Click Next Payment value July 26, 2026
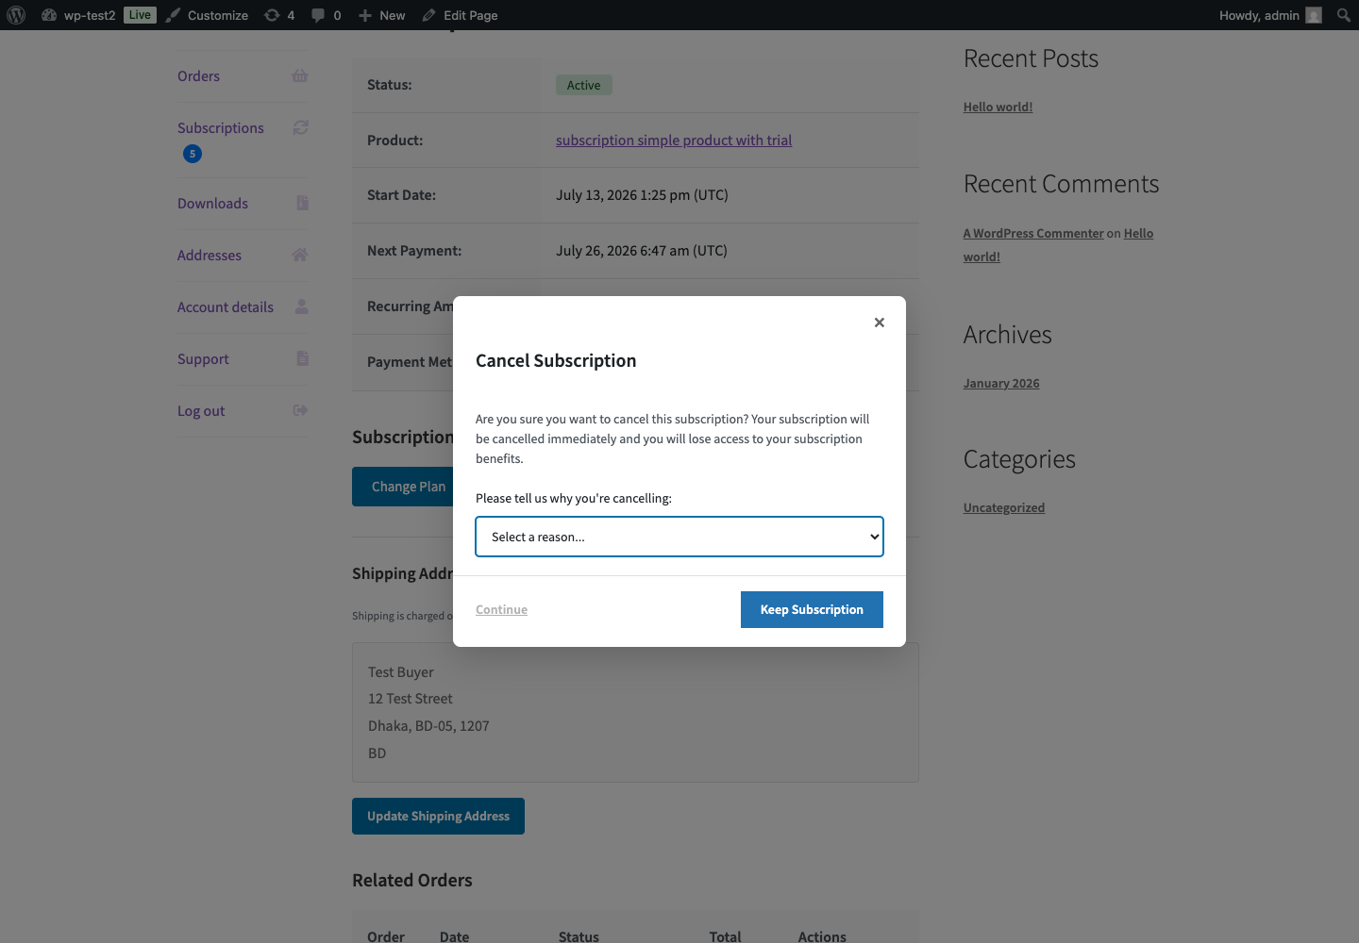The width and height of the screenshot is (1359, 943). 642,251
